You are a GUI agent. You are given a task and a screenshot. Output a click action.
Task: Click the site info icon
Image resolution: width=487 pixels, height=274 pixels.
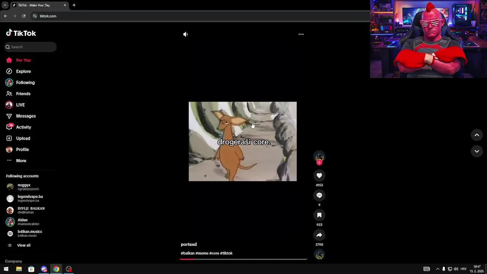click(x=35, y=16)
